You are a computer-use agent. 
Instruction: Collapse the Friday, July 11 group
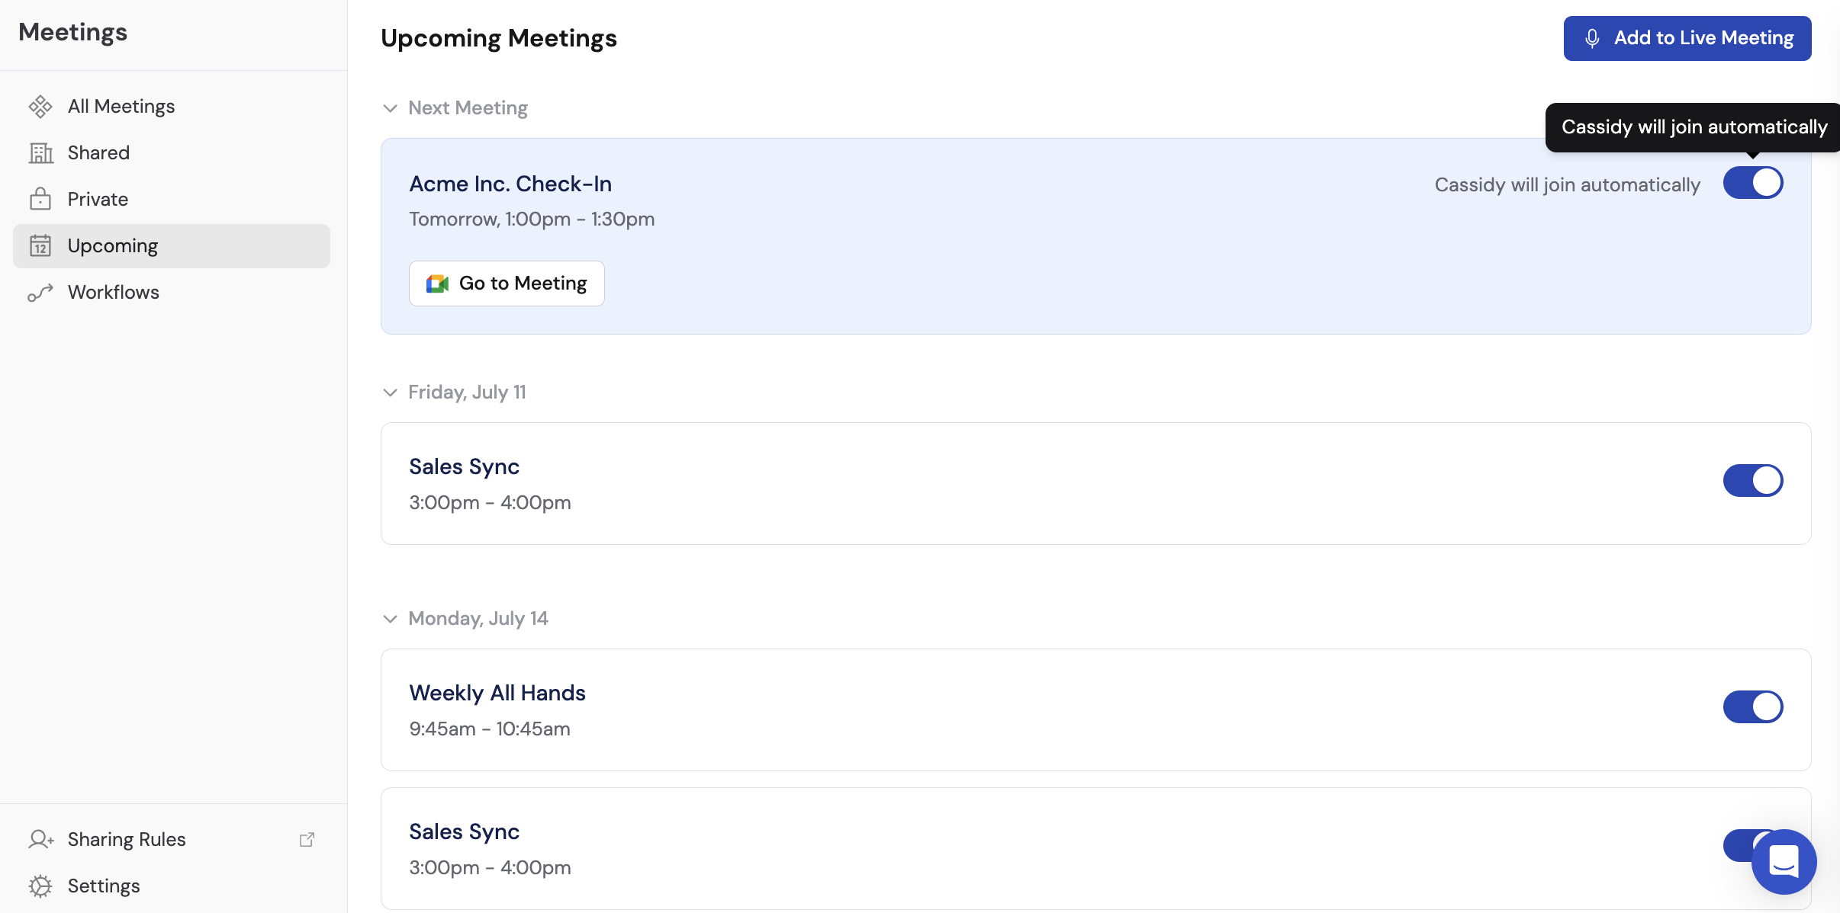(x=391, y=392)
